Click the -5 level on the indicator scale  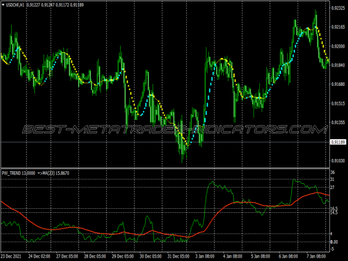(x=332, y=249)
